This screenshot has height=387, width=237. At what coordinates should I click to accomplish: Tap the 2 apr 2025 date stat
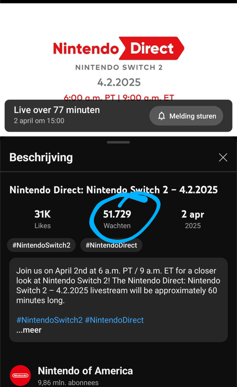tap(193, 219)
